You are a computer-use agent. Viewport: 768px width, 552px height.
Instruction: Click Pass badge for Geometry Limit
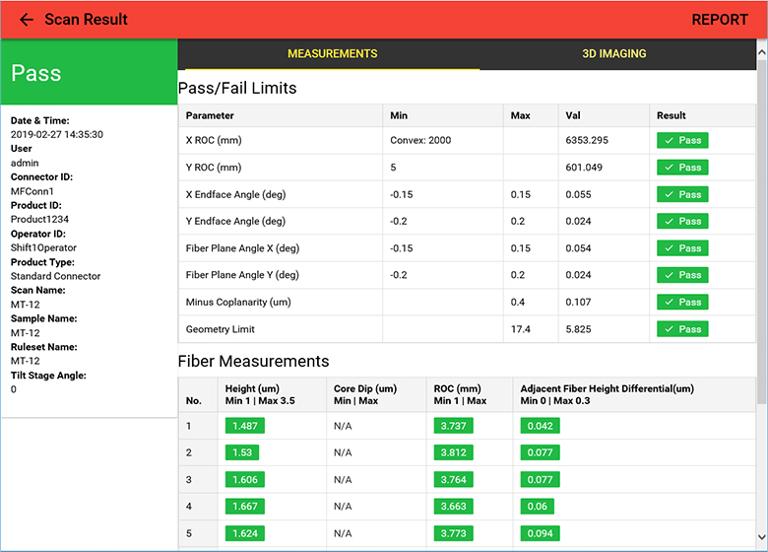tap(682, 329)
